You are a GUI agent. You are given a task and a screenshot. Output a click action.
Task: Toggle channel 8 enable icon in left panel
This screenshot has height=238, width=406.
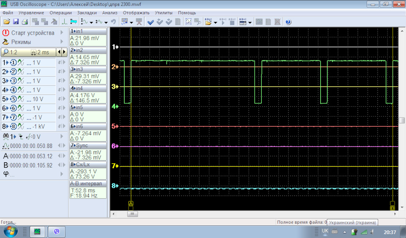13,126
